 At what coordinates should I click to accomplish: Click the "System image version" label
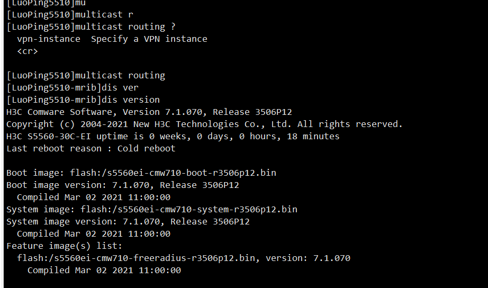[59, 221]
